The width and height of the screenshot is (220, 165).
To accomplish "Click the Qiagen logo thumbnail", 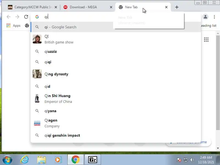I will pyautogui.click(x=37, y=123).
